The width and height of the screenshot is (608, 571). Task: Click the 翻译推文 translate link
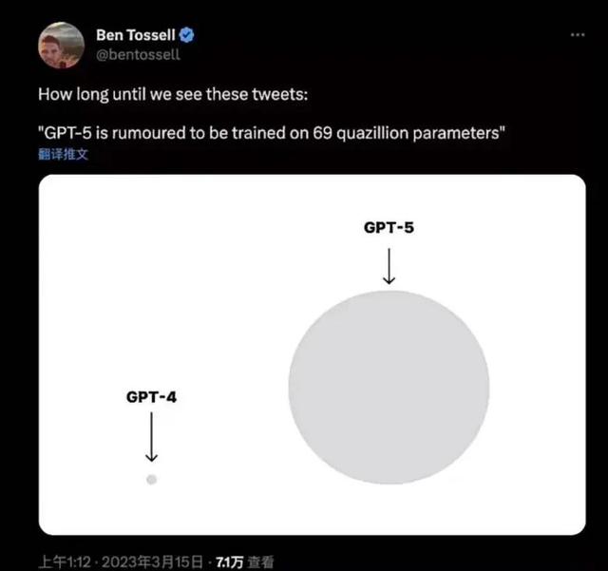[63, 154]
